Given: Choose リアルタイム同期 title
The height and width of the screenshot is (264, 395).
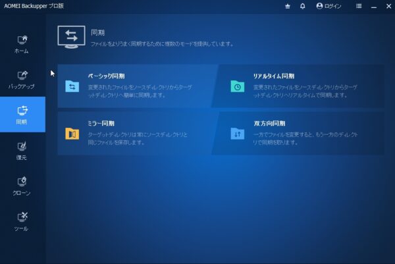Looking at the screenshot, I should click(274, 76).
